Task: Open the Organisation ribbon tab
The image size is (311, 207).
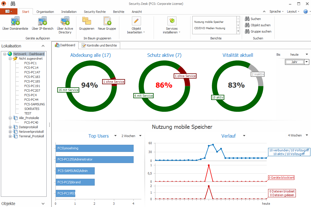Action: (x=45, y=12)
